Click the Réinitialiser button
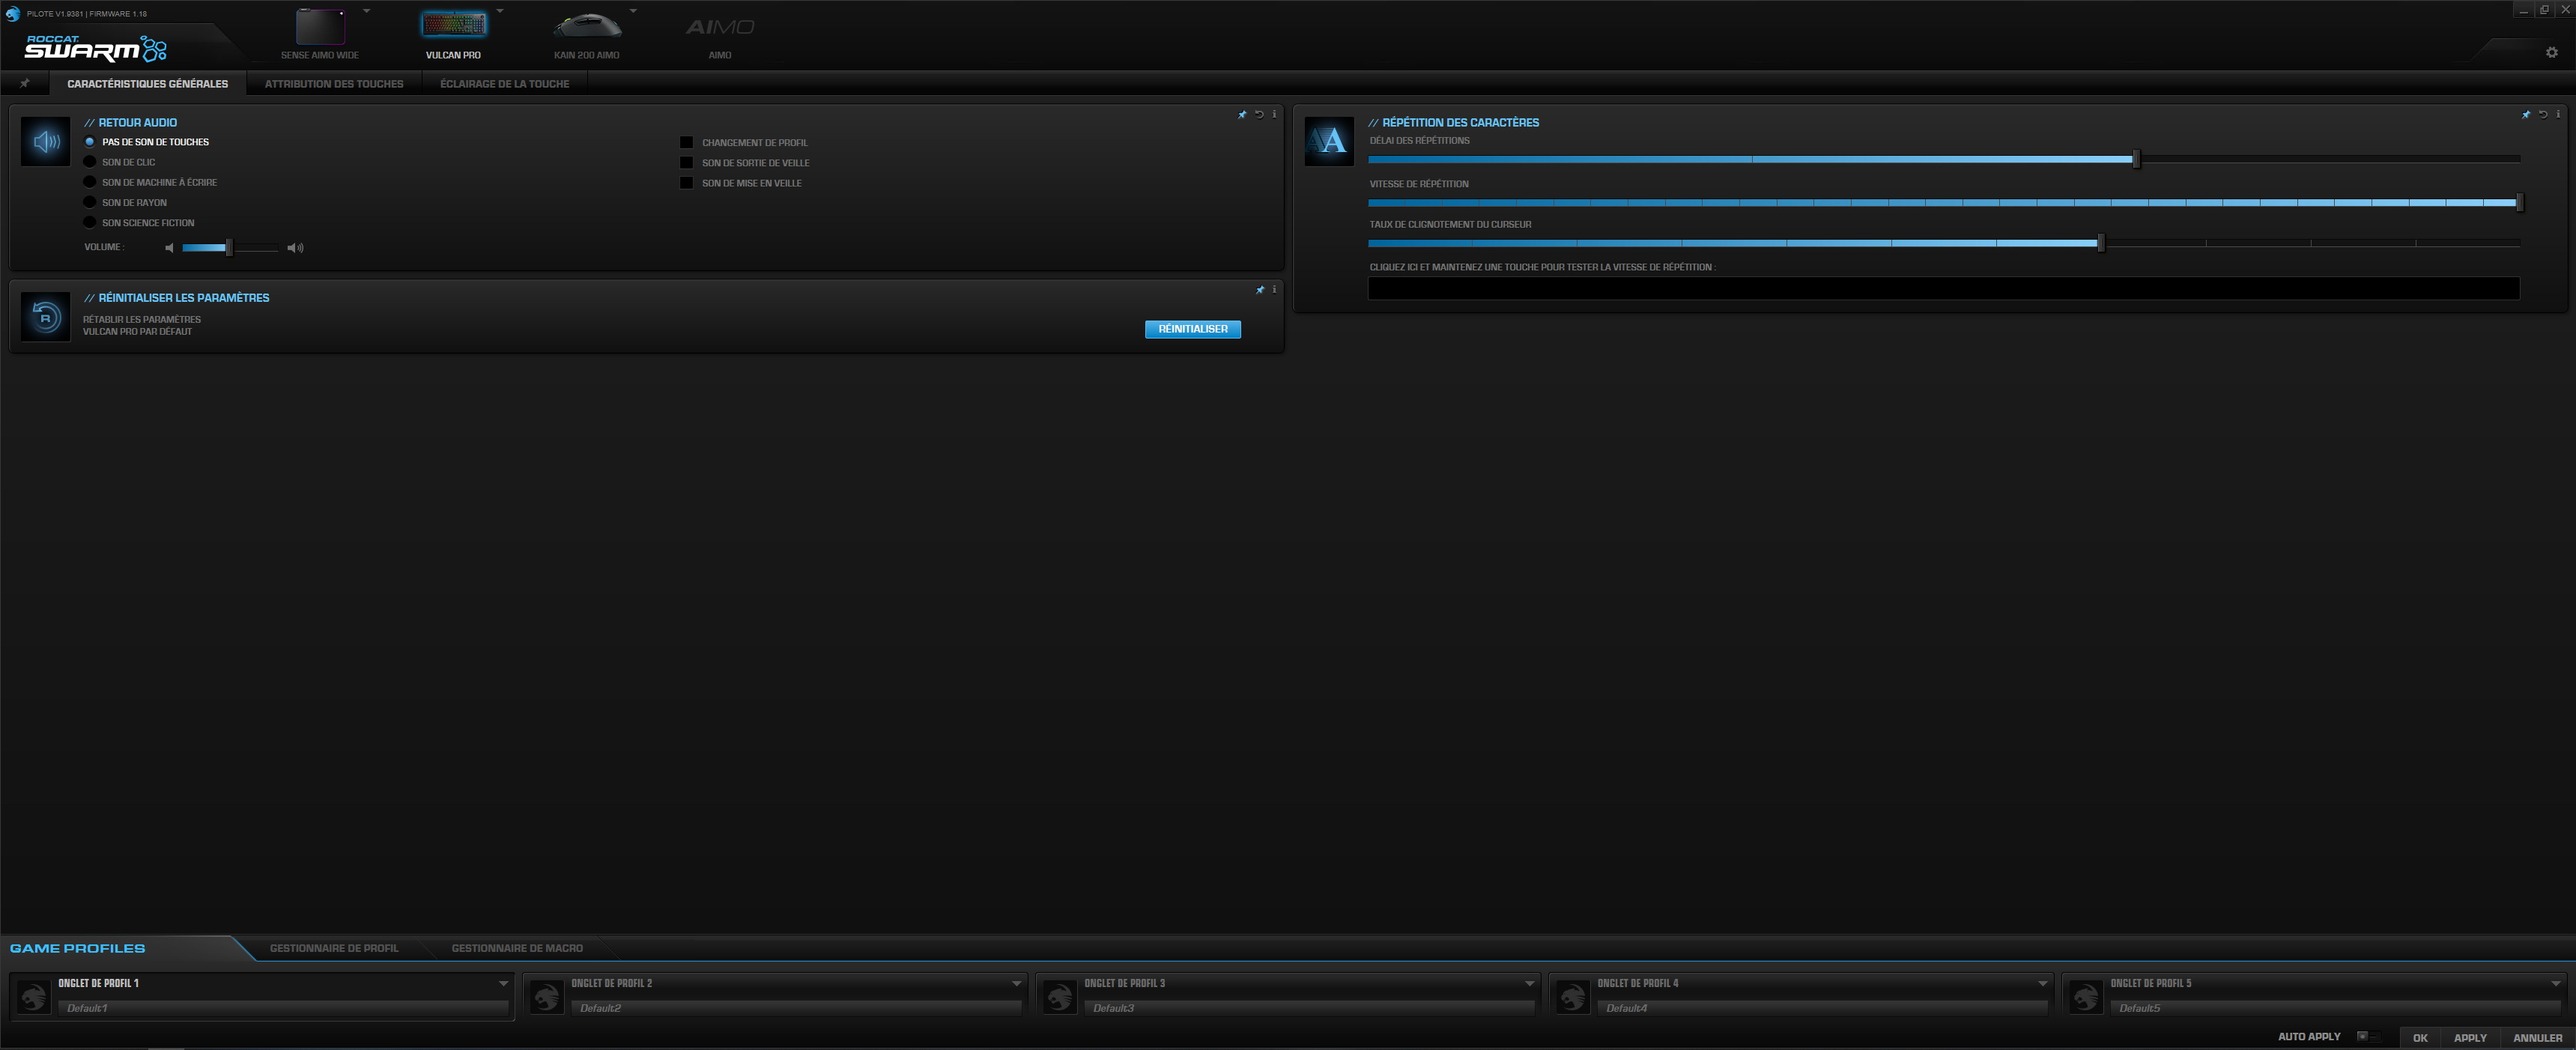Screen dimensions: 2576x1050 1192,329
